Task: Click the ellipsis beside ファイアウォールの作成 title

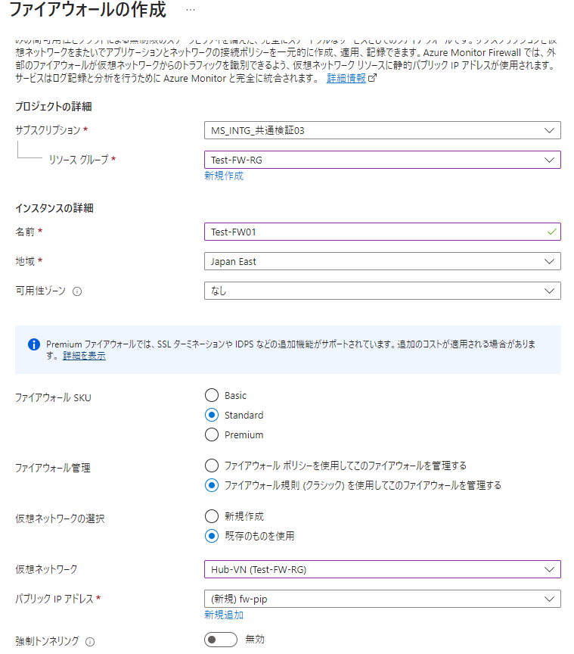Action: point(191,9)
